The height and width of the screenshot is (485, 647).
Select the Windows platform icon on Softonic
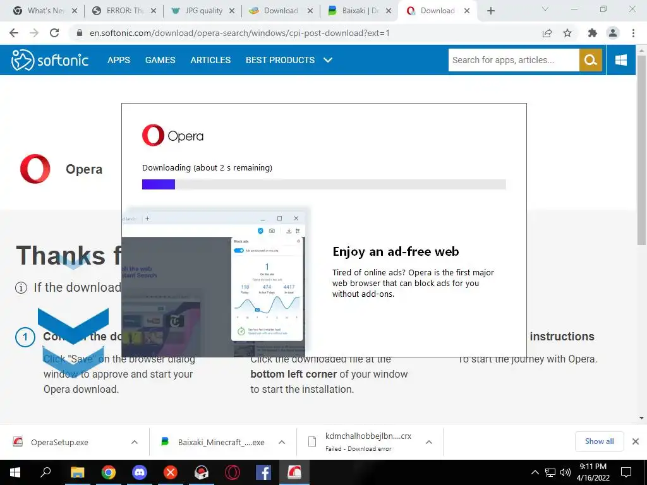pyautogui.click(x=620, y=60)
